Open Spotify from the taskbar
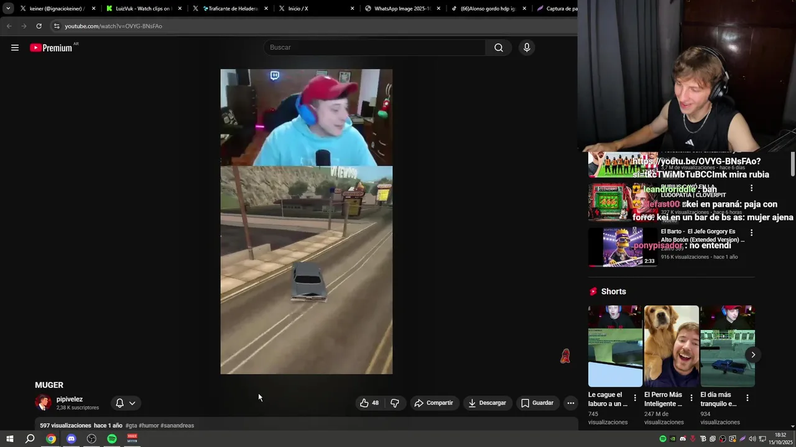The width and height of the screenshot is (796, 447). pos(112,439)
